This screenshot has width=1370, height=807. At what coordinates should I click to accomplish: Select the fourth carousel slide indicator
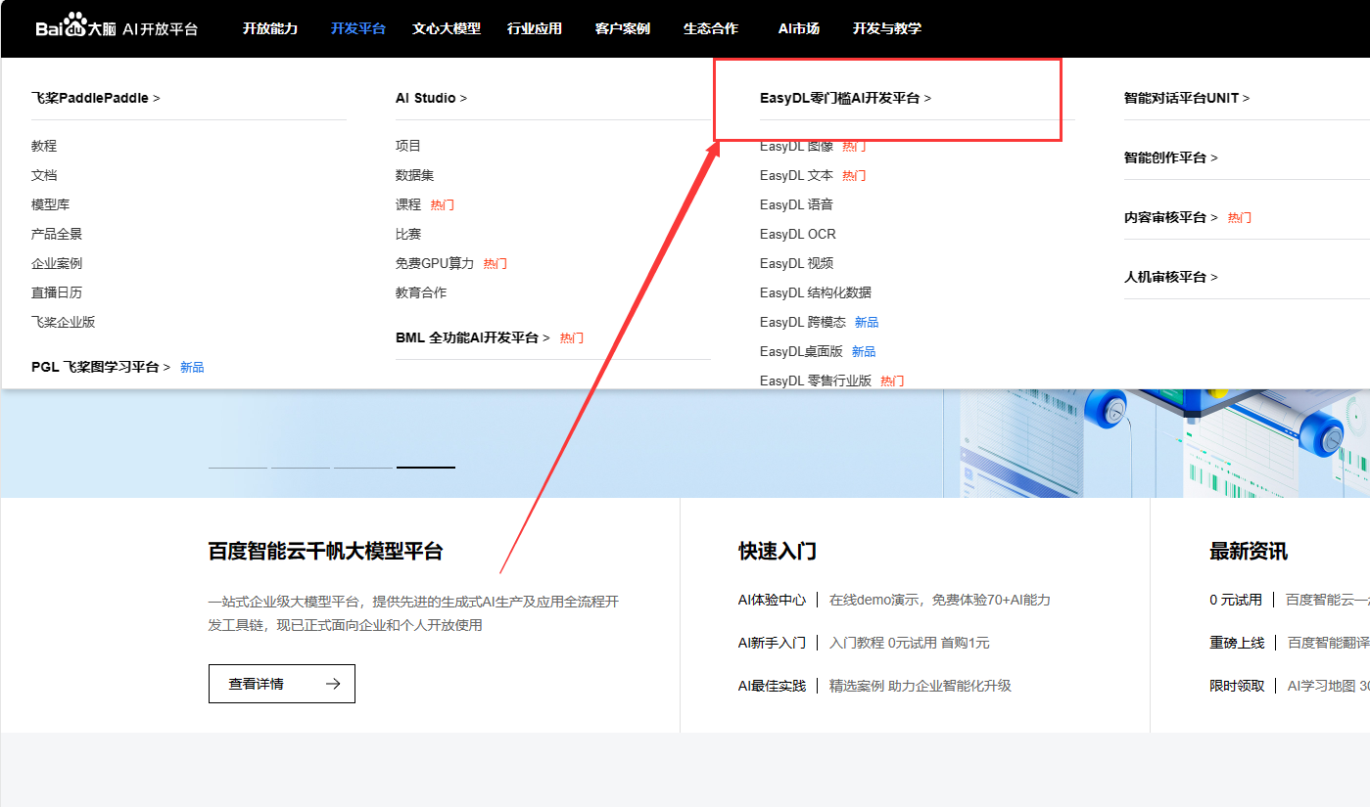tap(426, 468)
